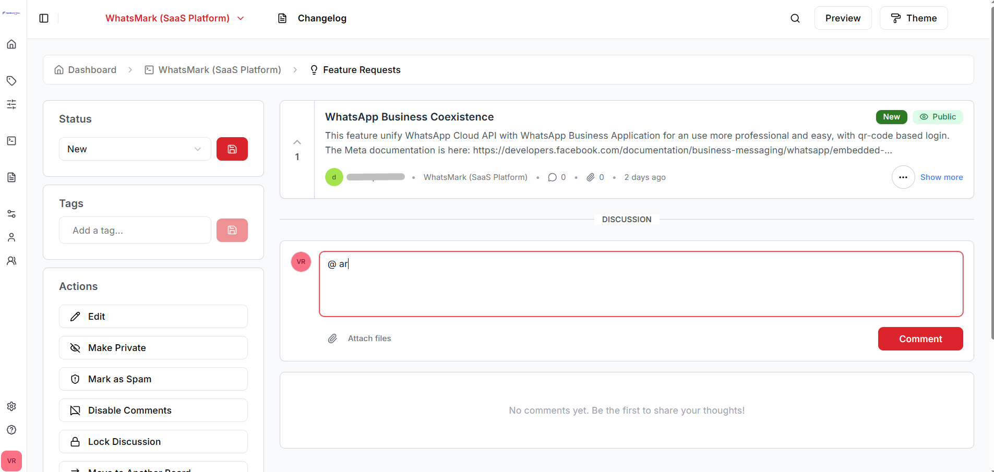Select the Tags icon in the sidebar
The height and width of the screenshot is (472, 994).
[11, 81]
